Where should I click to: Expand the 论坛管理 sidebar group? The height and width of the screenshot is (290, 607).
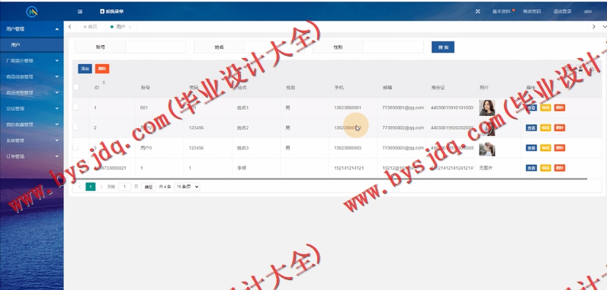(x=32, y=109)
